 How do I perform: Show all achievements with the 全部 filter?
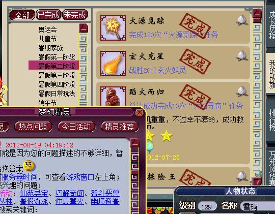(x=22, y=15)
